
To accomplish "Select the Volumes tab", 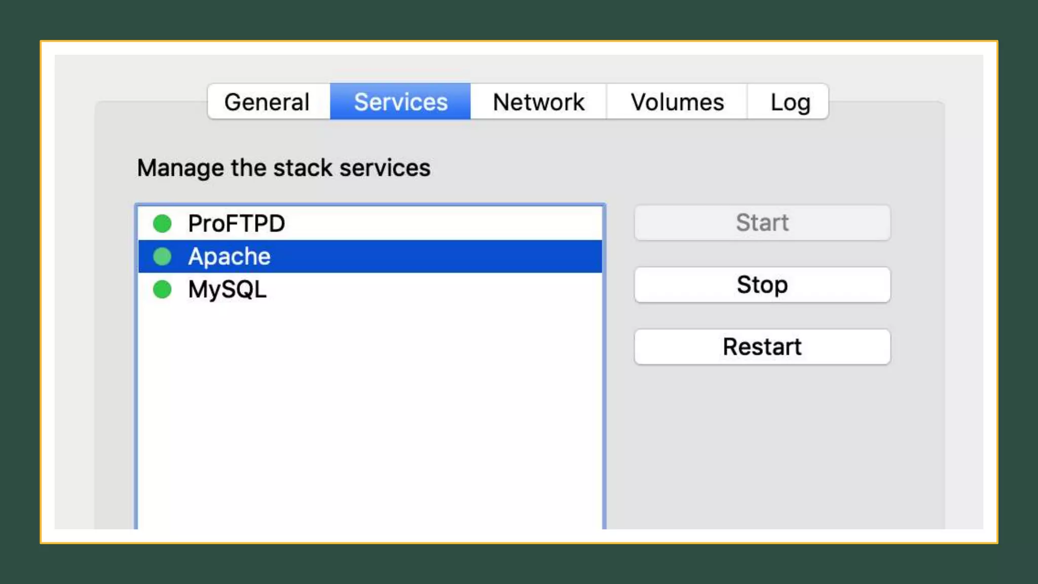I will 677,102.
